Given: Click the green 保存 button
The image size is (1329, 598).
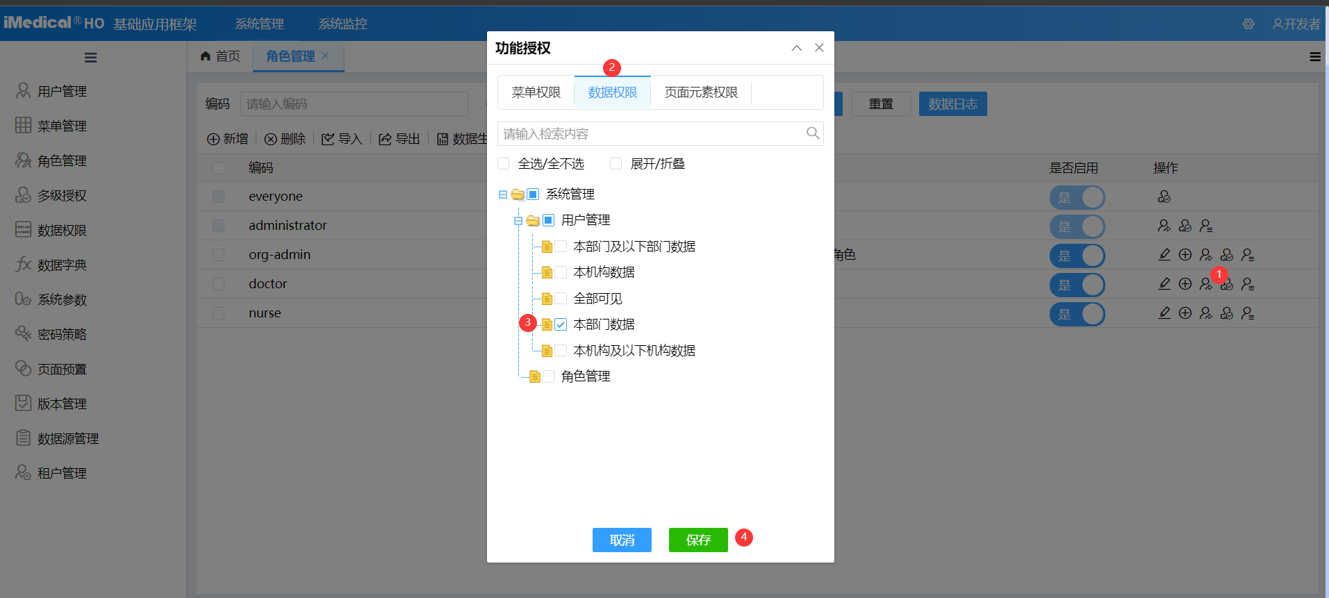Looking at the screenshot, I should point(698,540).
